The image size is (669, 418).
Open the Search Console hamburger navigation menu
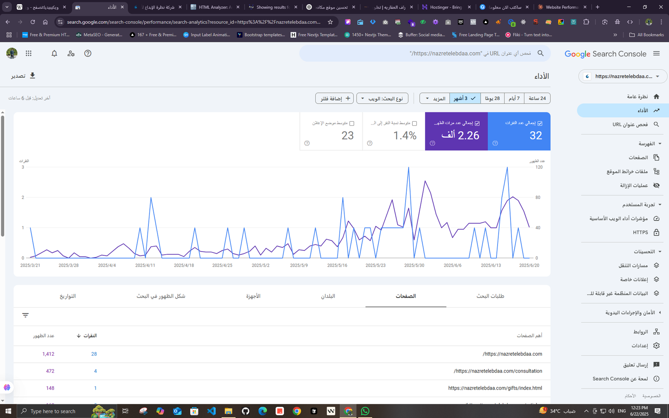(x=656, y=54)
